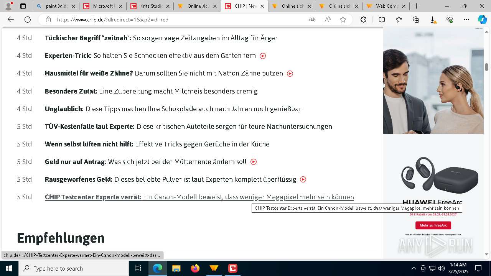Open CHIP Testcenter Experte verrät article
The width and height of the screenshot is (491, 276).
199,197
